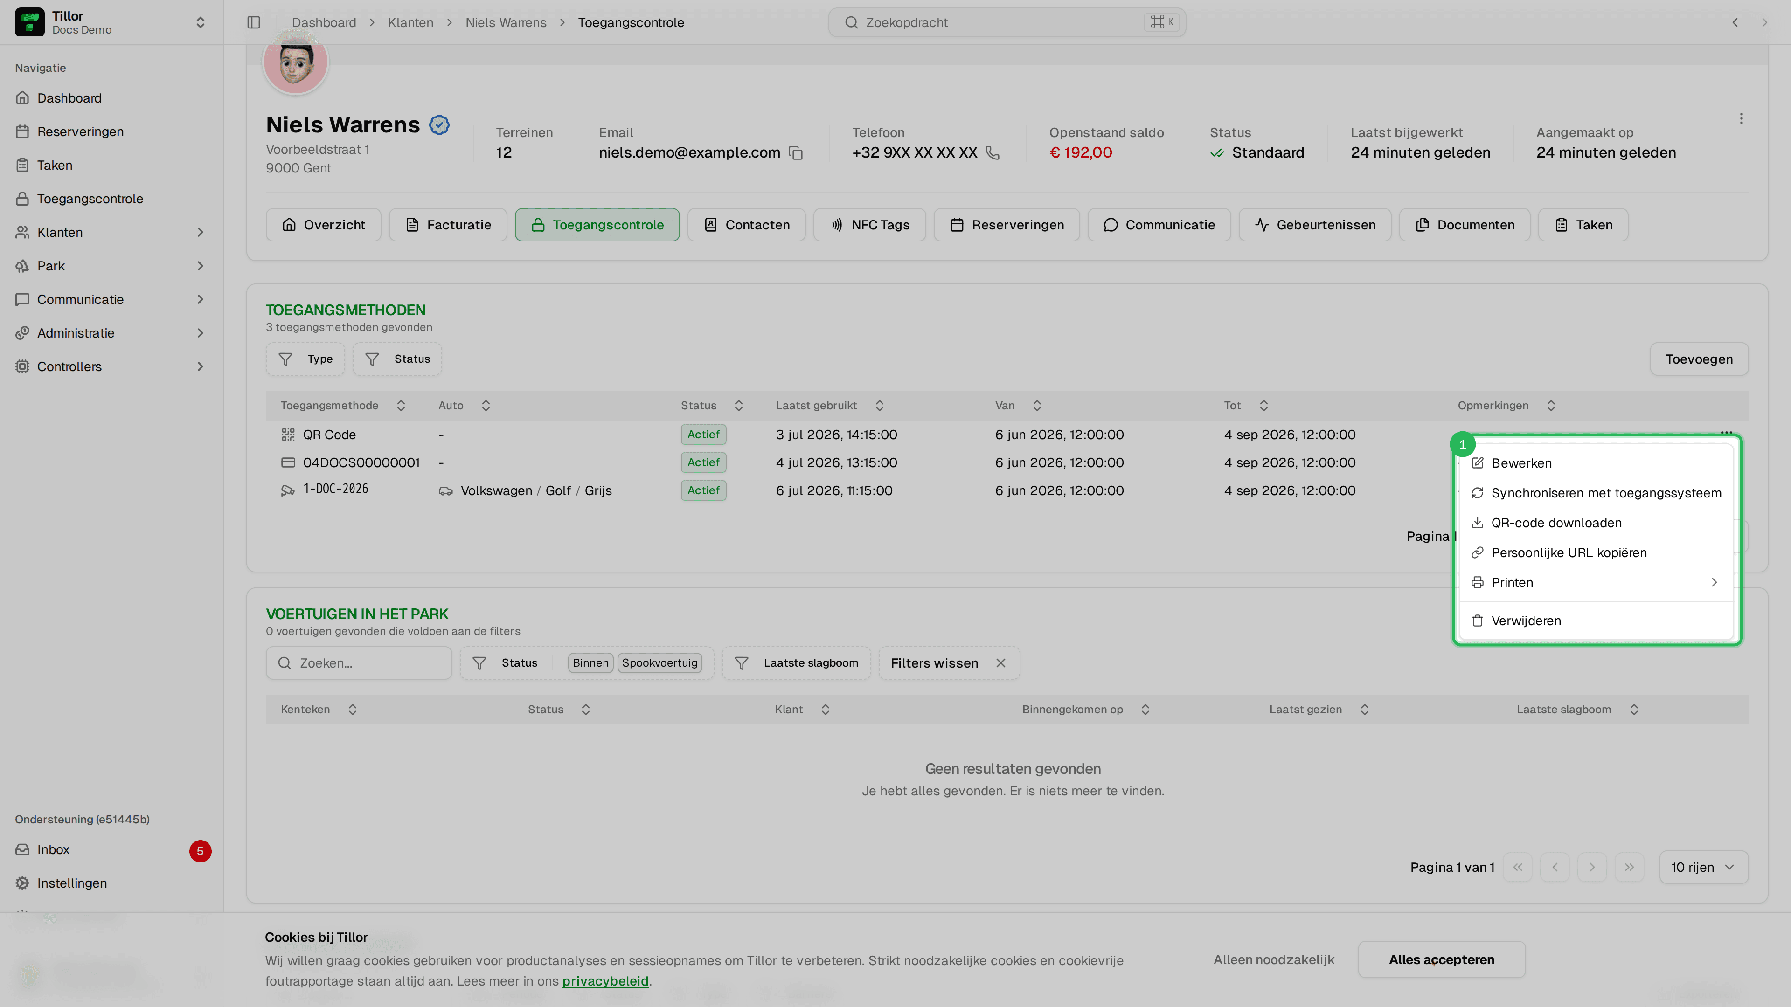Choose QR-code downloaden menu item

pos(1596,523)
